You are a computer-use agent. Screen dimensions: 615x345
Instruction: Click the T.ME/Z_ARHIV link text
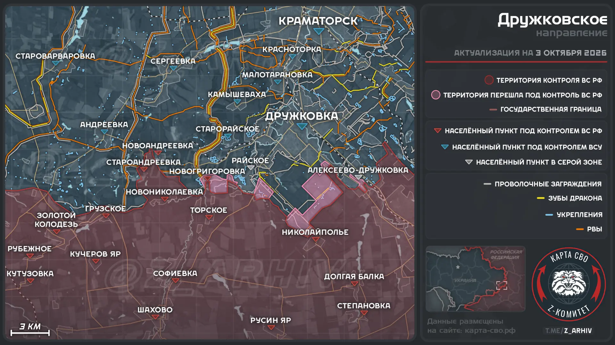(x=569, y=331)
